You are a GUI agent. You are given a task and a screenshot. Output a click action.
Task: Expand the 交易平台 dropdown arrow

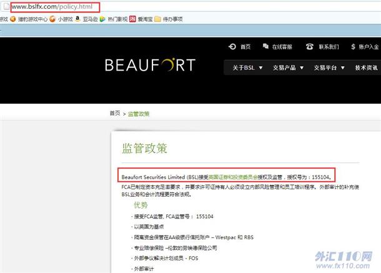343,68
